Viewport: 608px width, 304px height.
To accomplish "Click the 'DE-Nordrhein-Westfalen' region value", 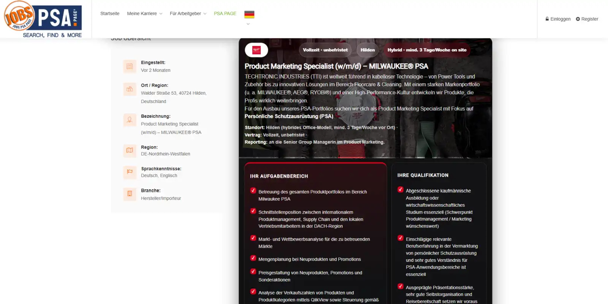I will tap(166, 154).
